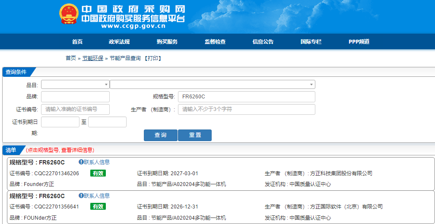Click the red hint 点击规格型号, 查看详细信息
Image resolution: width=435 pixels, height=224 pixels.
[60, 150]
